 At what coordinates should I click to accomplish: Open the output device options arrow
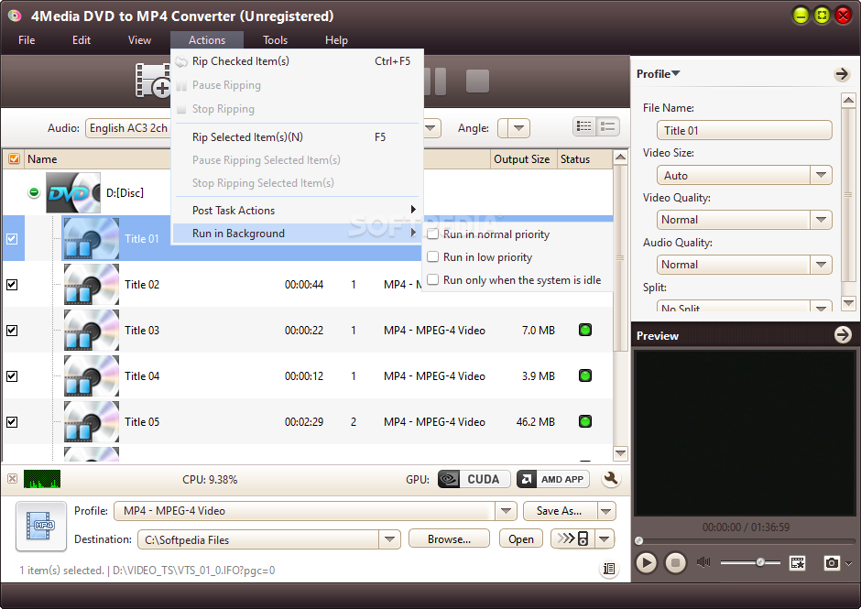[x=604, y=538]
